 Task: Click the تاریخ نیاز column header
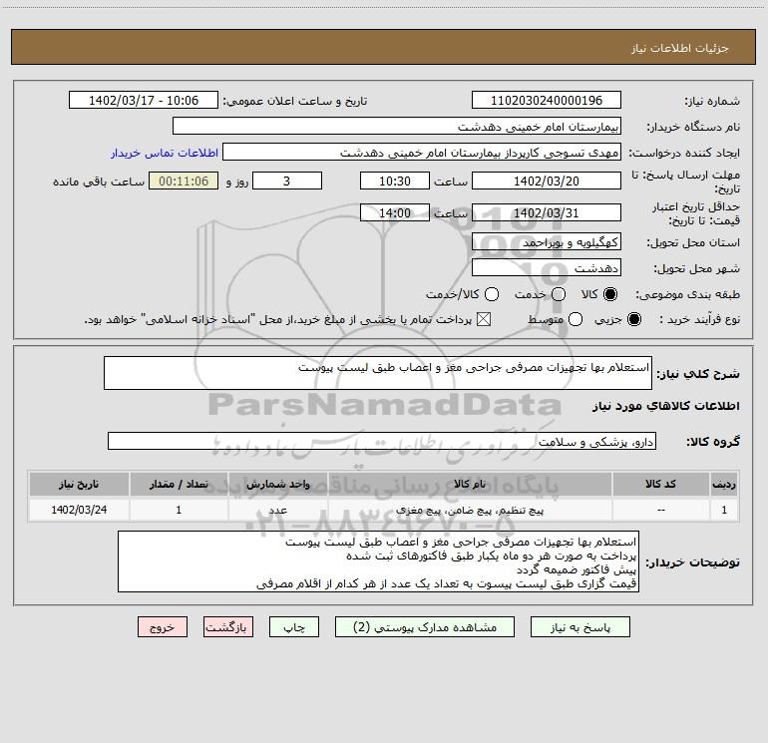(x=79, y=484)
